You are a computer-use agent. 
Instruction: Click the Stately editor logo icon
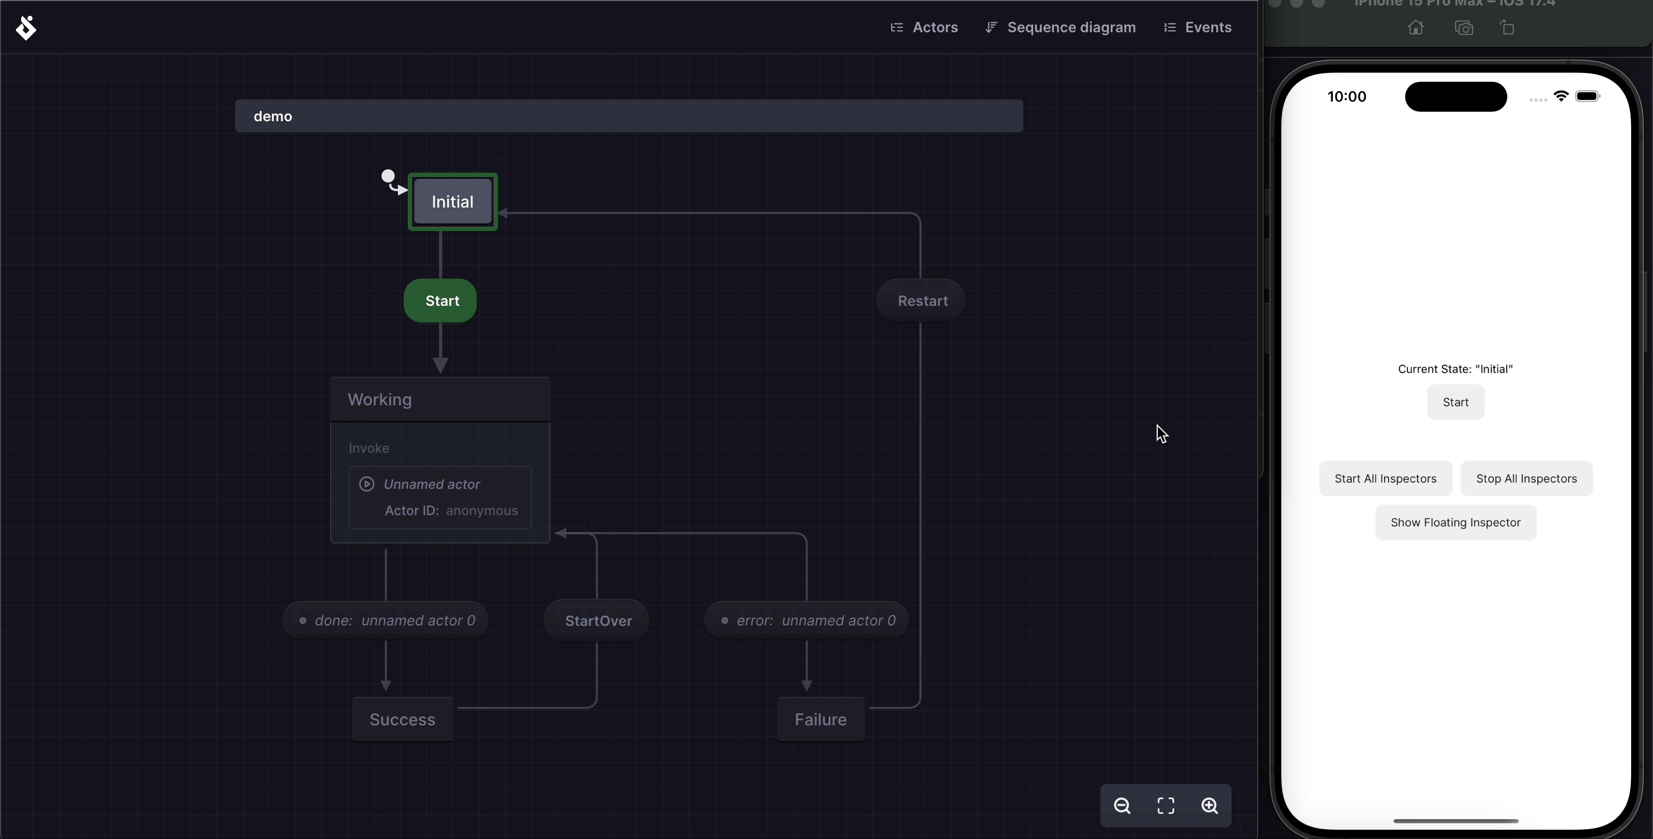coord(27,27)
